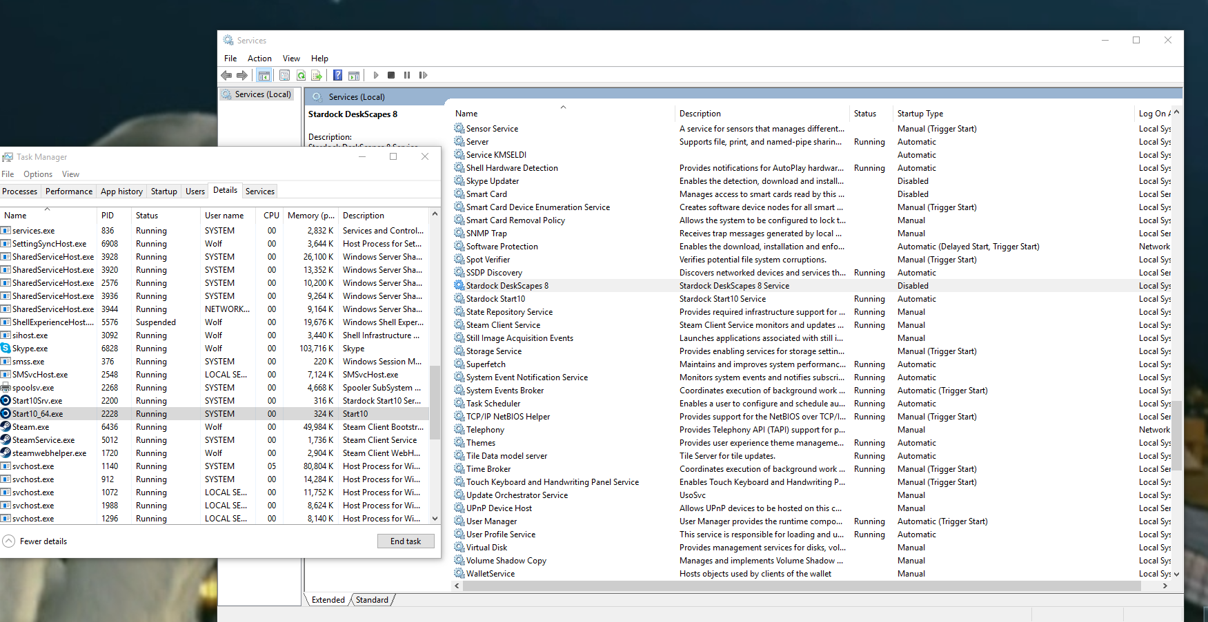Open the Action menu in Services
Viewport: 1208px width, 622px height.
[x=259, y=59]
